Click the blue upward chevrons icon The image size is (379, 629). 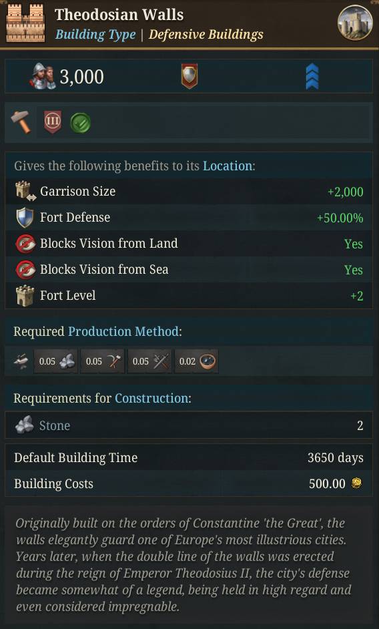(x=312, y=76)
